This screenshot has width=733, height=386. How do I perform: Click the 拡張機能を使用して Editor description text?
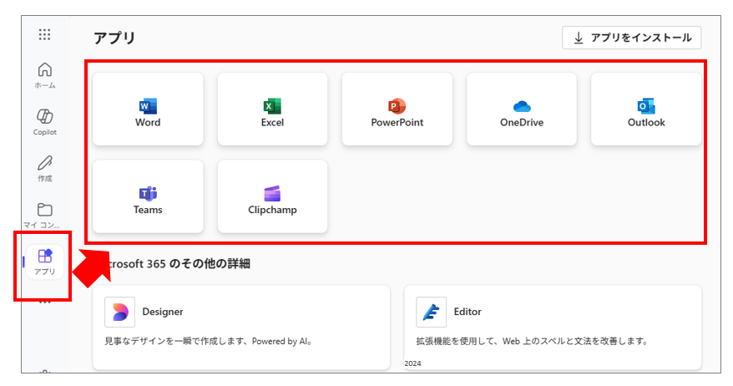click(x=532, y=341)
